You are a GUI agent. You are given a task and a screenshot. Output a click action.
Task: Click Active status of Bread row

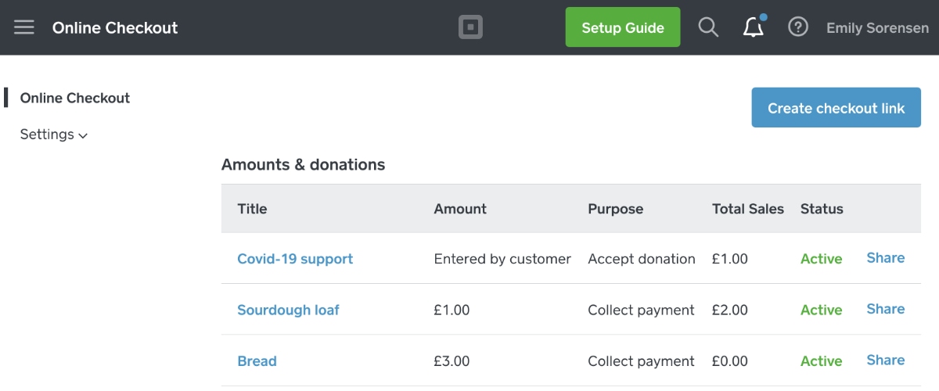[822, 361]
